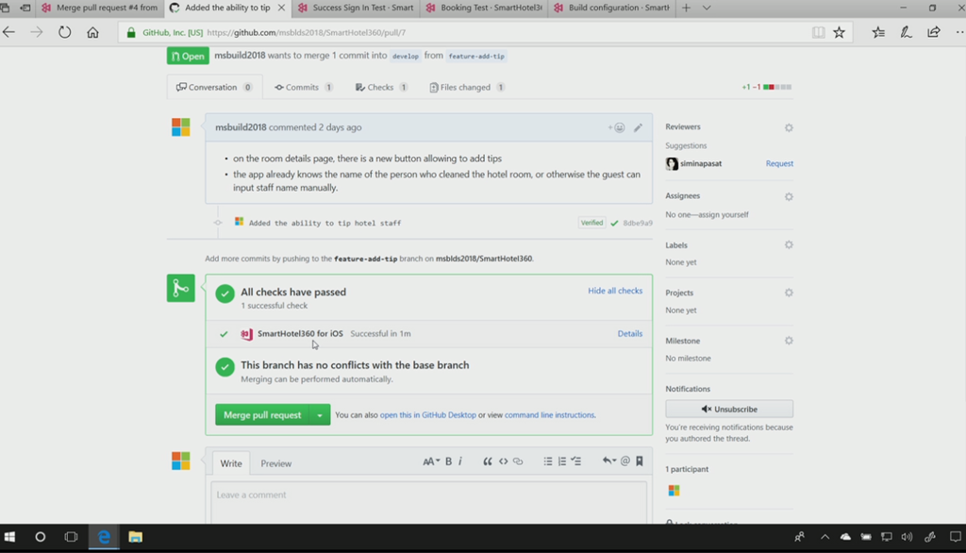Click Unsubscribe notifications button
The height and width of the screenshot is (553, 966).
[x=729, y=409]
